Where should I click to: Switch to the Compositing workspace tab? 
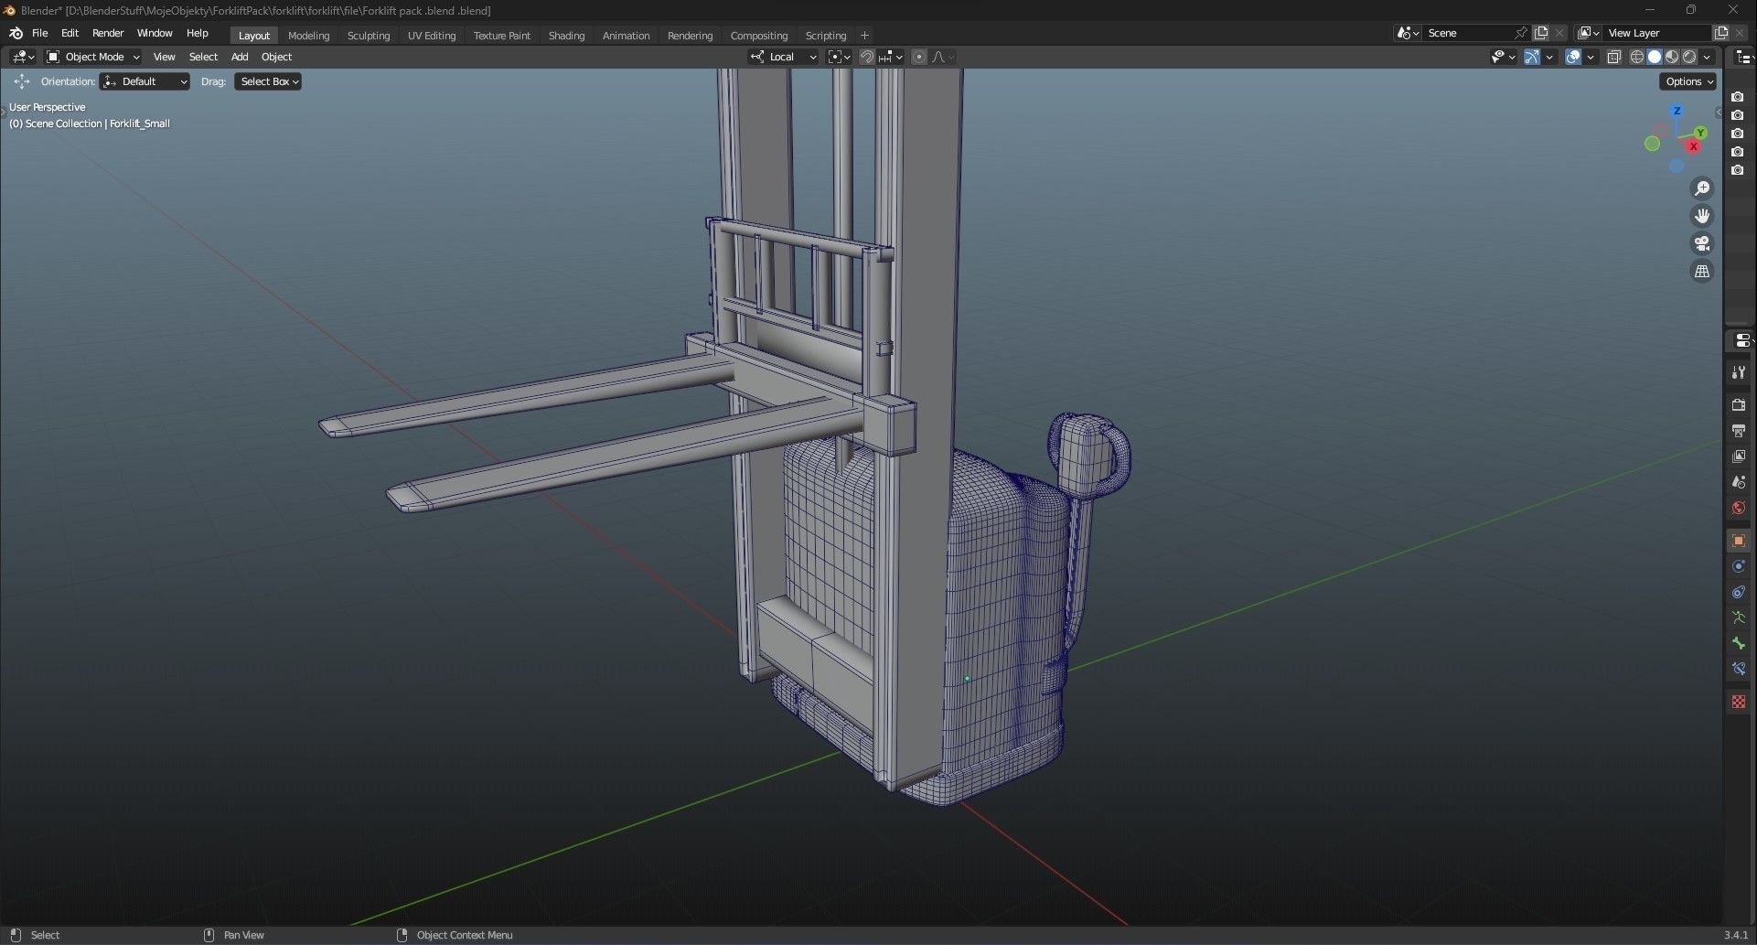pyautogui.click(x=758, y=36)
